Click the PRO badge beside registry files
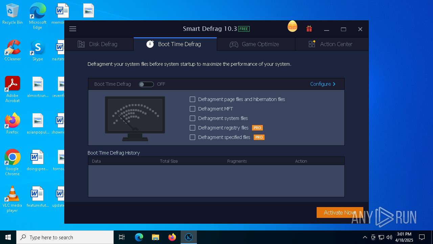Viewport: 433px width, 244px height. pos(257,128)
